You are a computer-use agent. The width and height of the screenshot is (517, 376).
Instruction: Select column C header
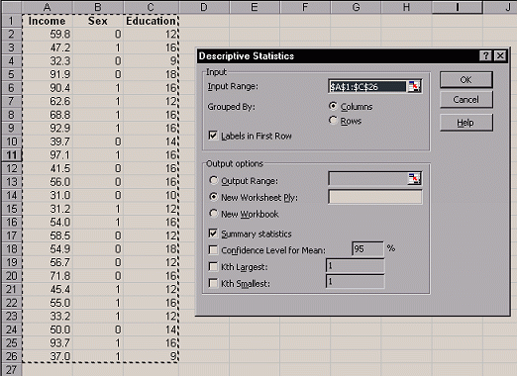(151, 7)
